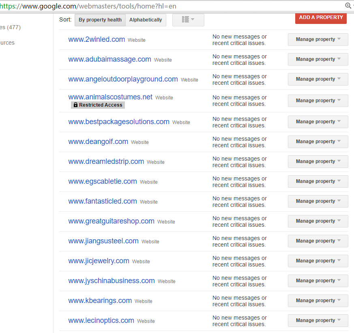
Task: Click the browser address bar URL
Action: click(88, 6)
